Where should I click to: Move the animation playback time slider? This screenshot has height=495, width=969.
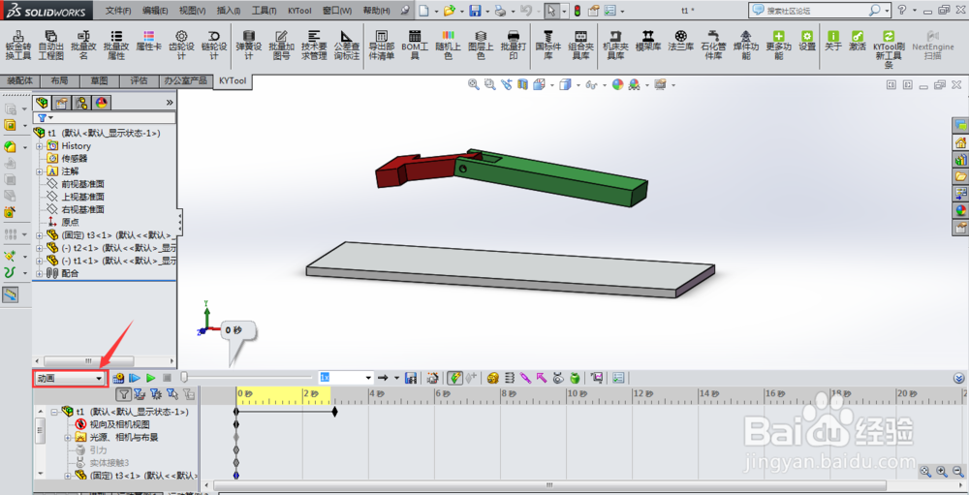(x=184, y=377)
